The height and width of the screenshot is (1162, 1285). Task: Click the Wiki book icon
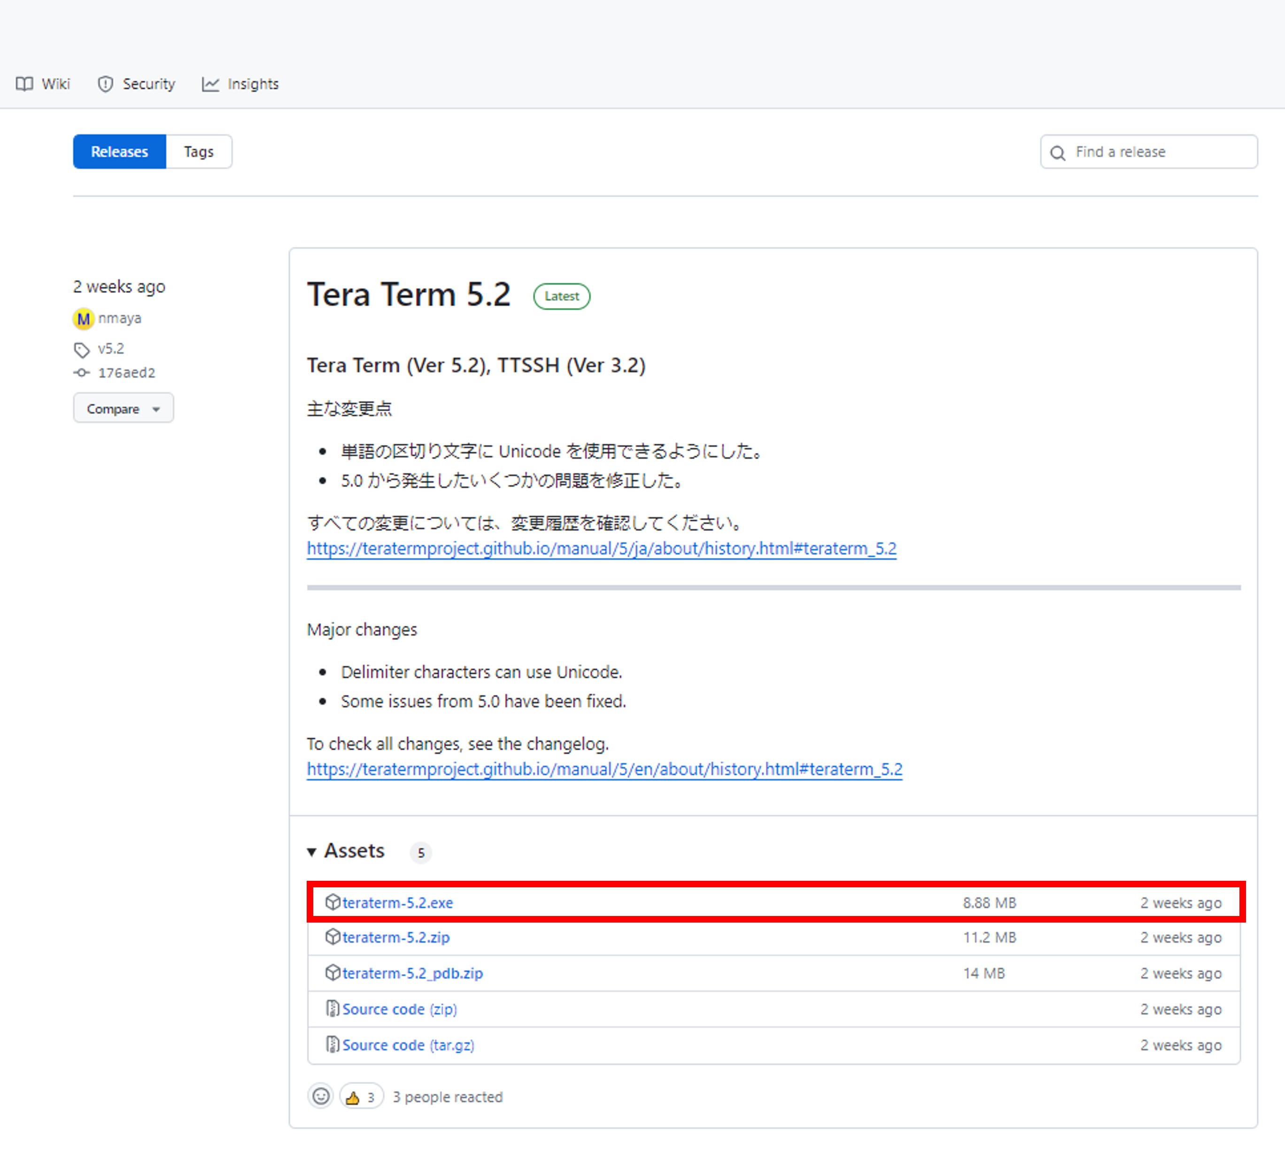24,84
